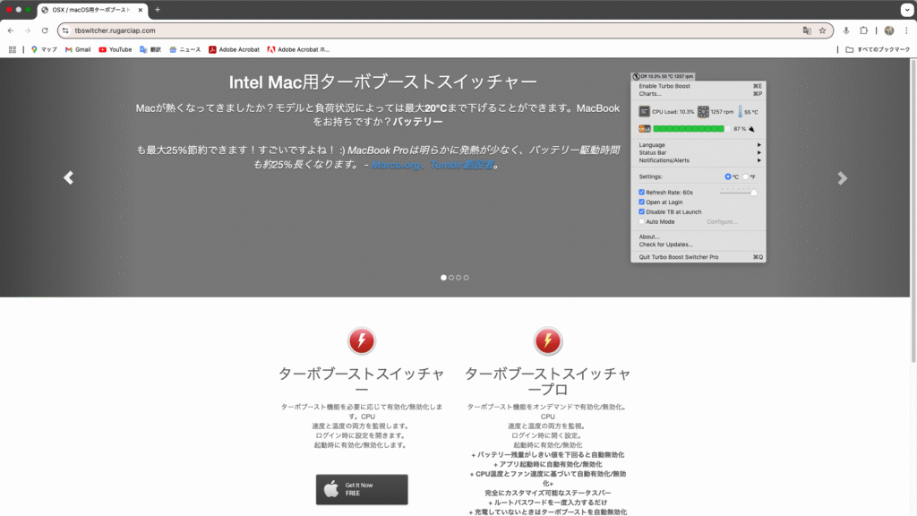Select the fourth carousel dot indicator
Viewport: 917px width, 516px height.
click(466, 278)
